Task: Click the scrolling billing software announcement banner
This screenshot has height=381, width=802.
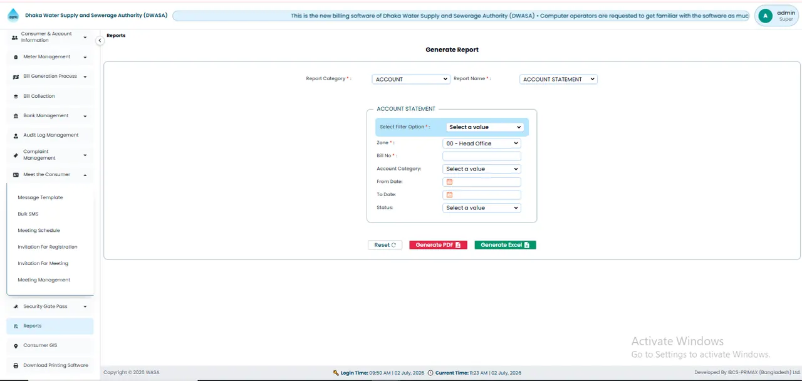Action: pyautogui.click(x=461, y=16)
